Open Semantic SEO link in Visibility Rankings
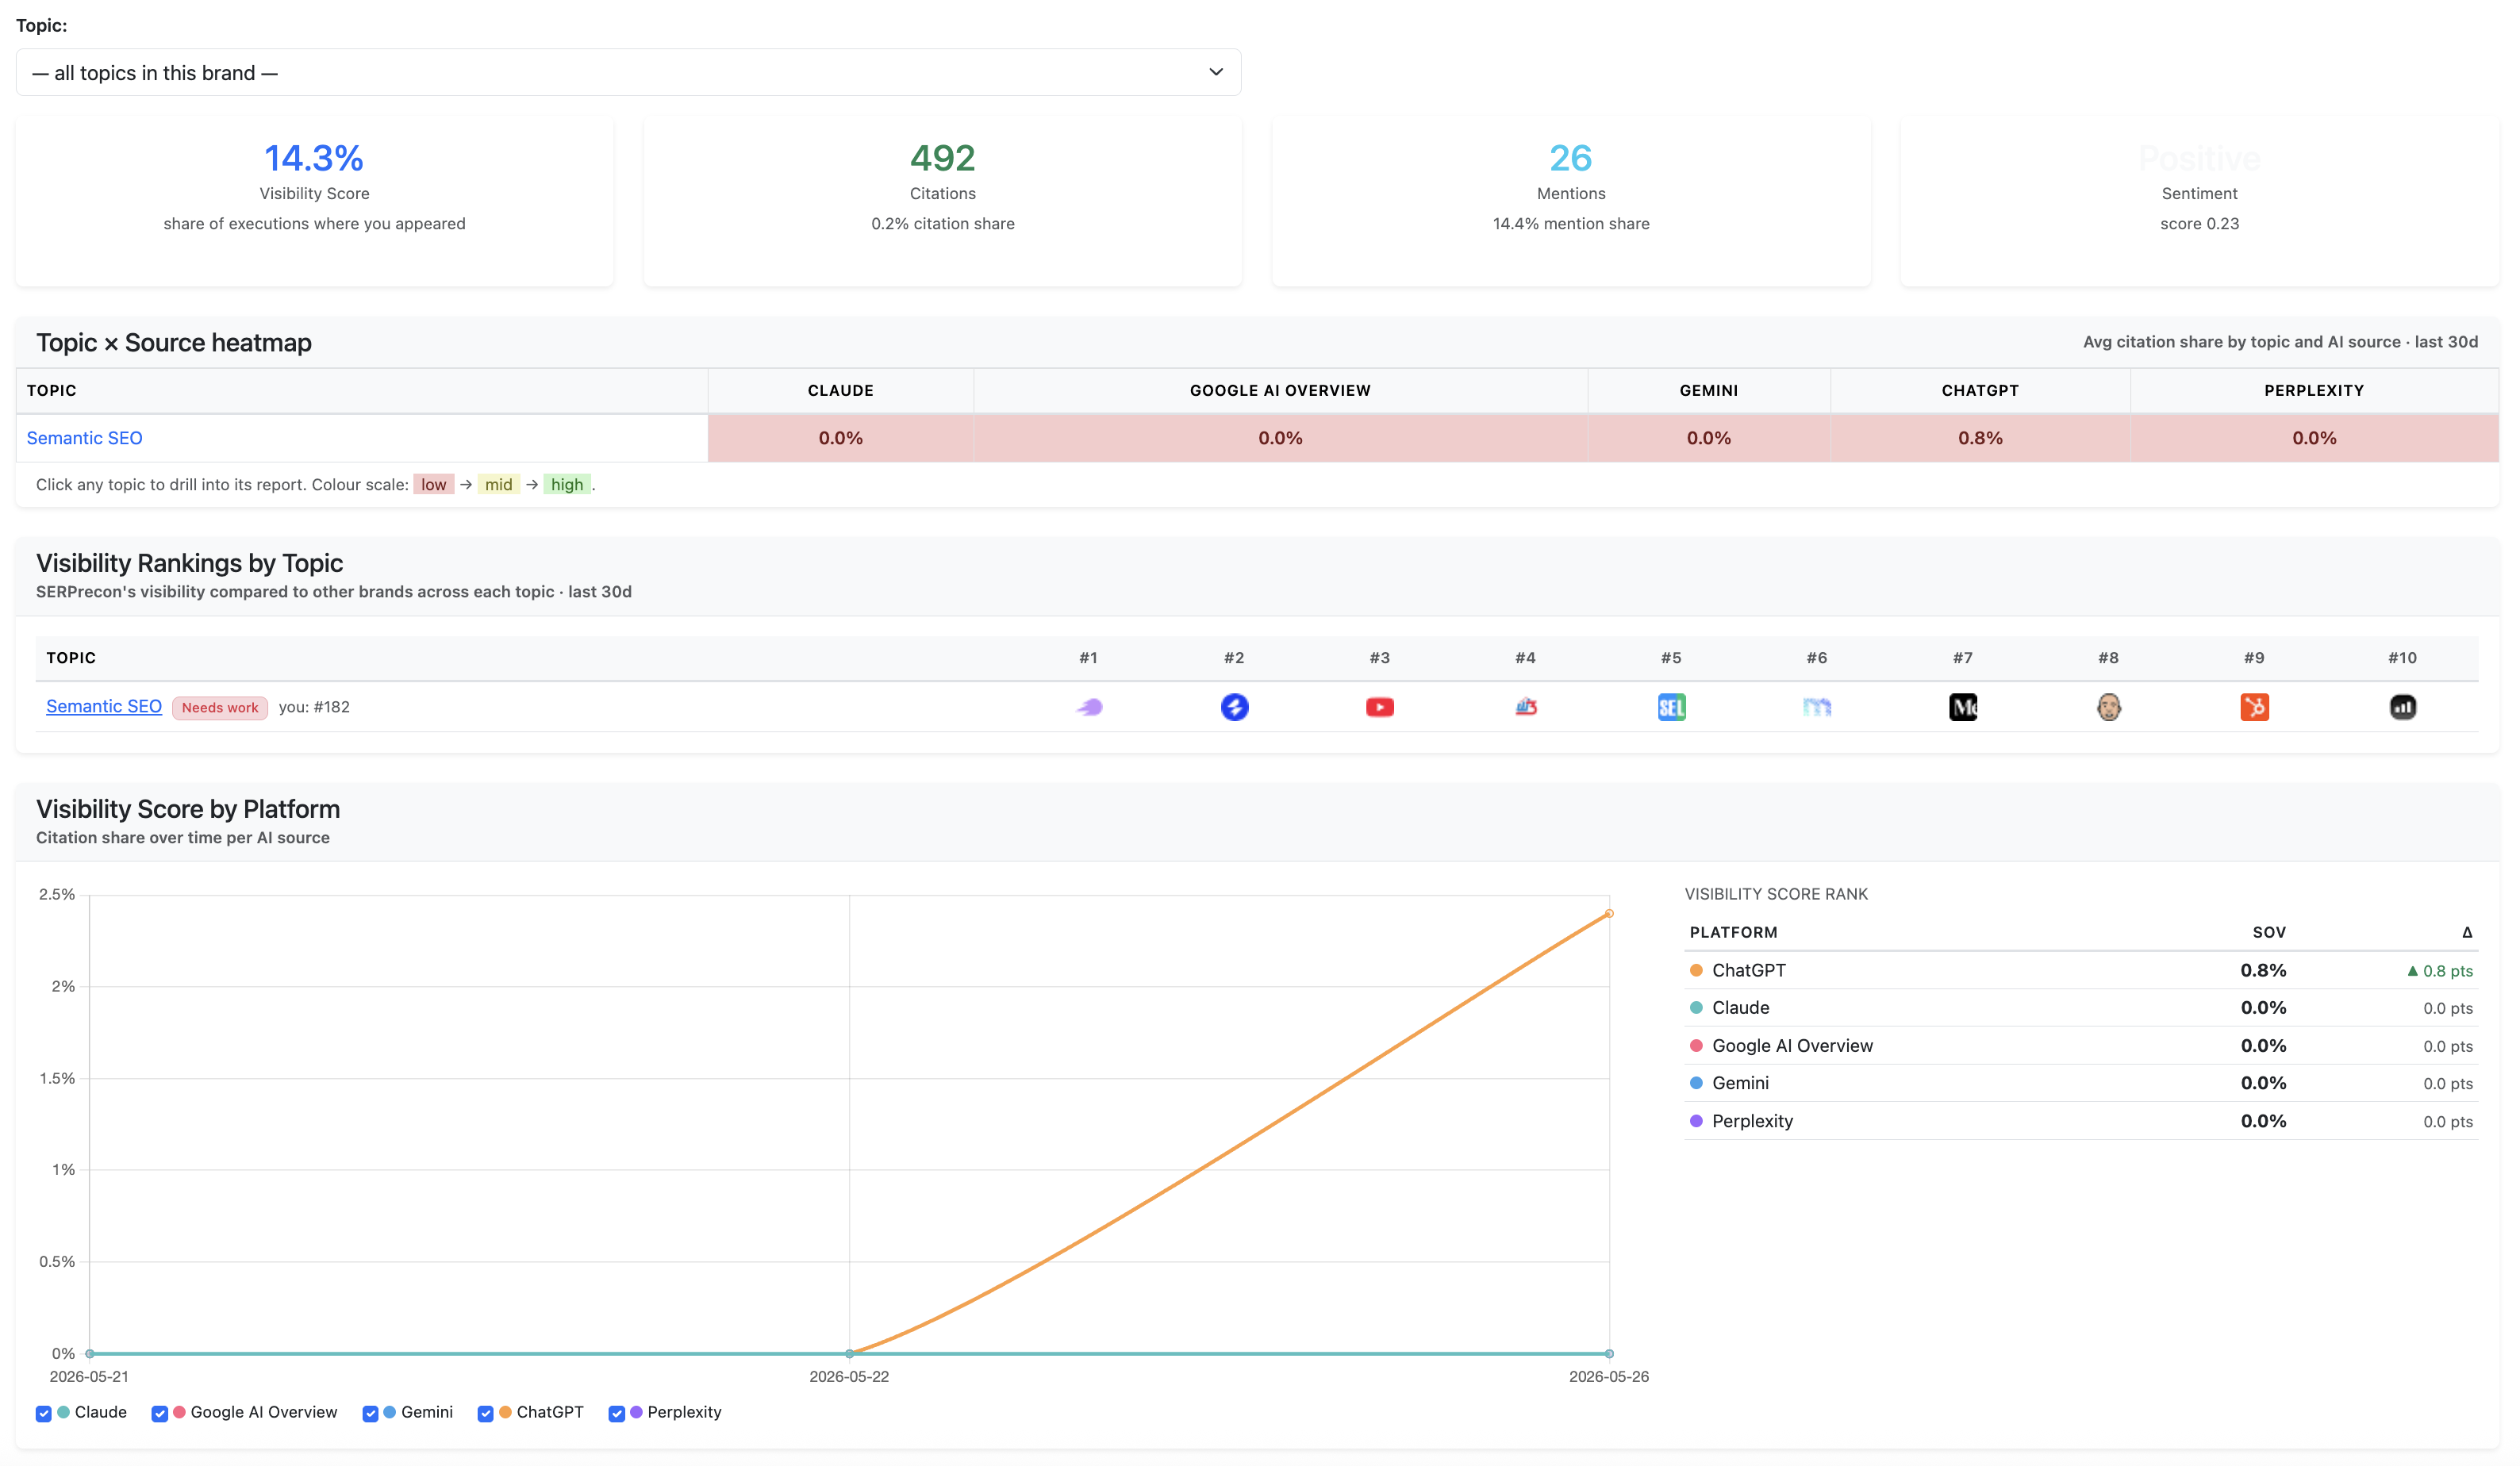Screen dimensions: 2520x1466 tap(104, 706)
